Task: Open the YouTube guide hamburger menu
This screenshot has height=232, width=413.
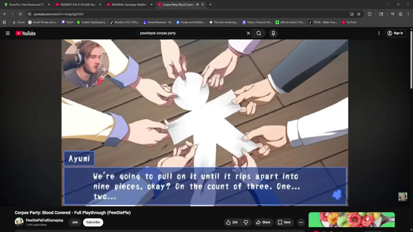Action: pyautogui.click(x=8, y=33)
